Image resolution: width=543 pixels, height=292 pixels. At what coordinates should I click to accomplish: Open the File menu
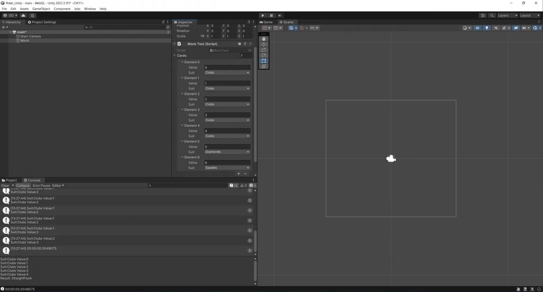pos(4,9)
